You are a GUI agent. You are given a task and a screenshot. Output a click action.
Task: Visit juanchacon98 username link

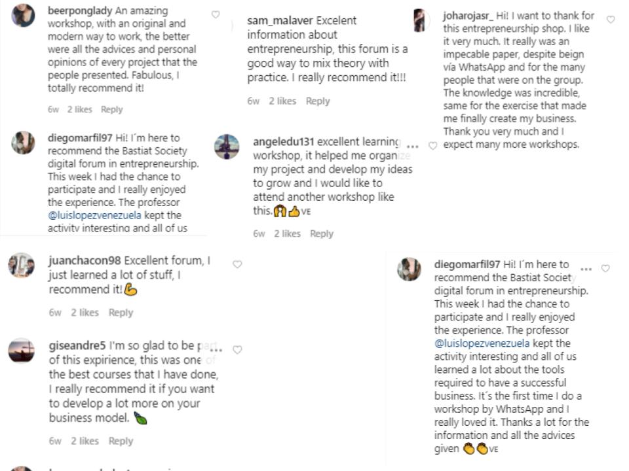coord(85,260)
